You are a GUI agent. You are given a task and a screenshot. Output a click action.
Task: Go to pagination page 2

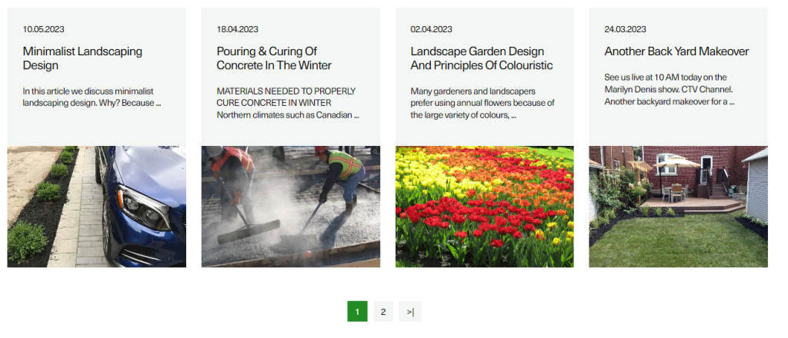coord(383,311)
